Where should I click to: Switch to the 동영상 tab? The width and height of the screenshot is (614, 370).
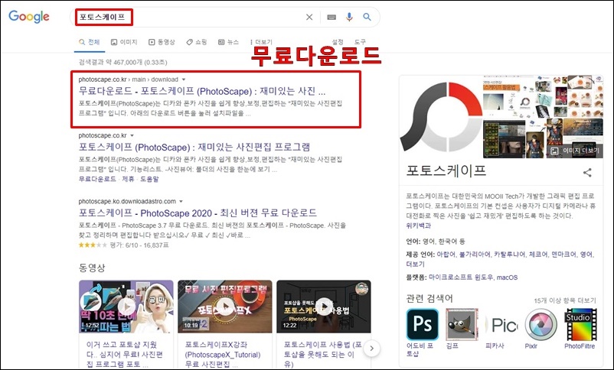coord(162,42)
